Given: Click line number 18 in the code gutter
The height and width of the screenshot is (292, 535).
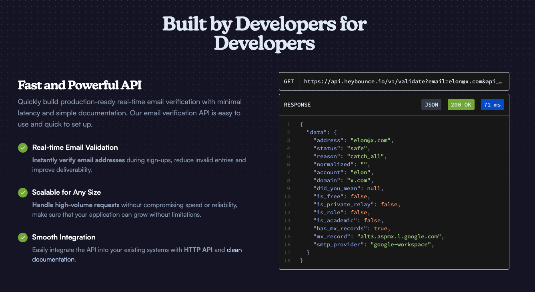Looking at the screenshot, I should (x=288, y=260).
